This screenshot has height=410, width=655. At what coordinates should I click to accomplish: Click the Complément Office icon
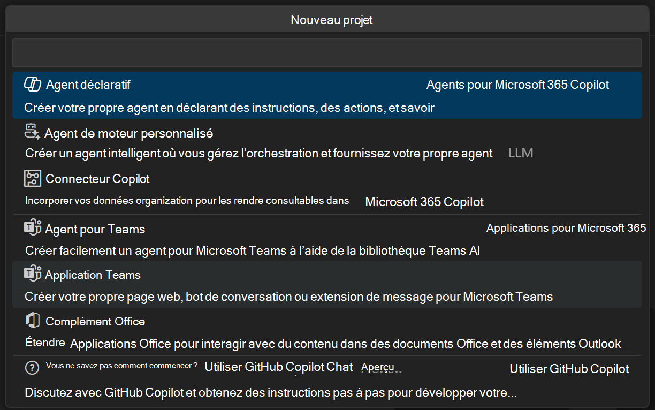pos(32,320)
